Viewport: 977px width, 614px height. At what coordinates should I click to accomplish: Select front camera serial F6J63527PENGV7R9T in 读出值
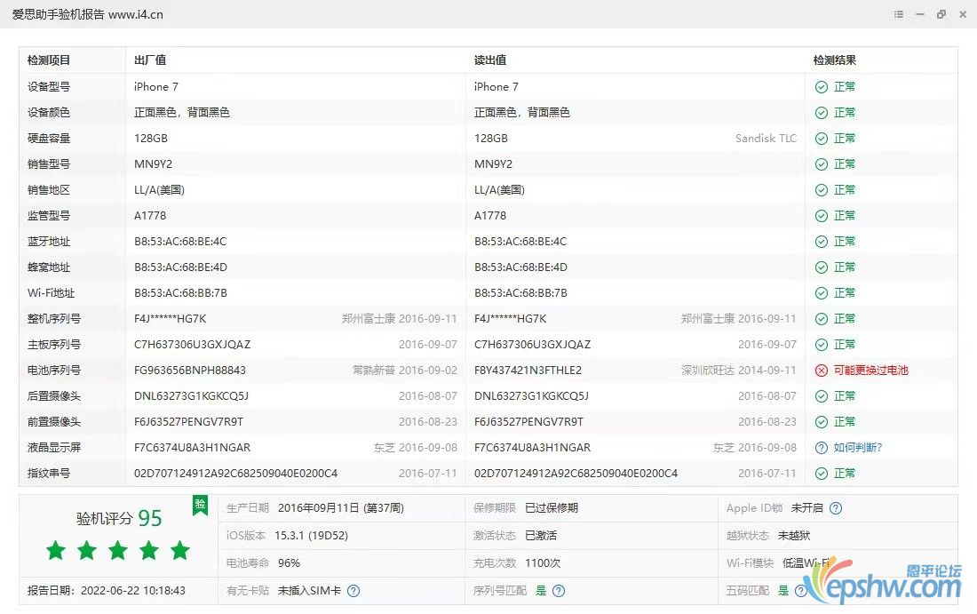click(529, 422)
